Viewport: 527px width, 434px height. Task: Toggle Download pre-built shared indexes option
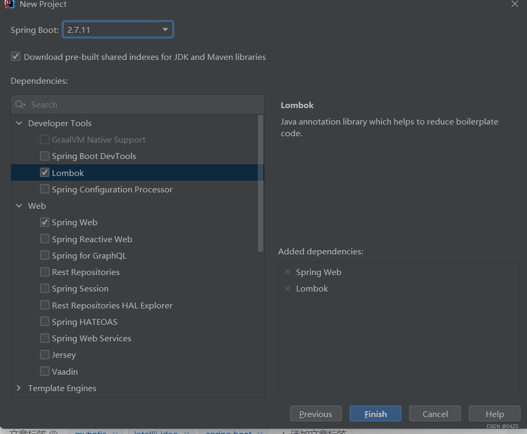pyautogui.click(x=15, y=56)
